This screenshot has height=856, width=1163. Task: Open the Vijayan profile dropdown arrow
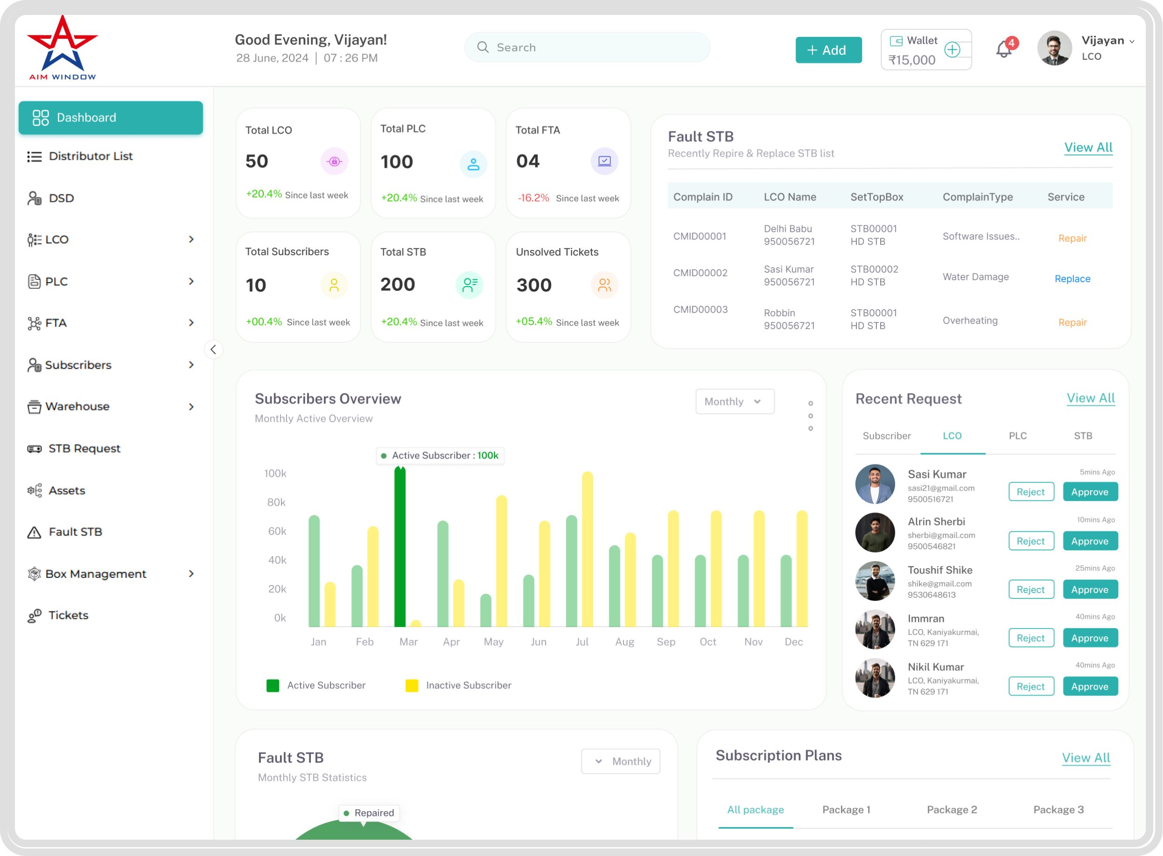(1132, 42)
